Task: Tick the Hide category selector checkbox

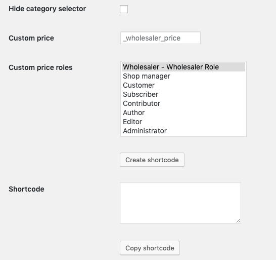Action: coord(124,9)
